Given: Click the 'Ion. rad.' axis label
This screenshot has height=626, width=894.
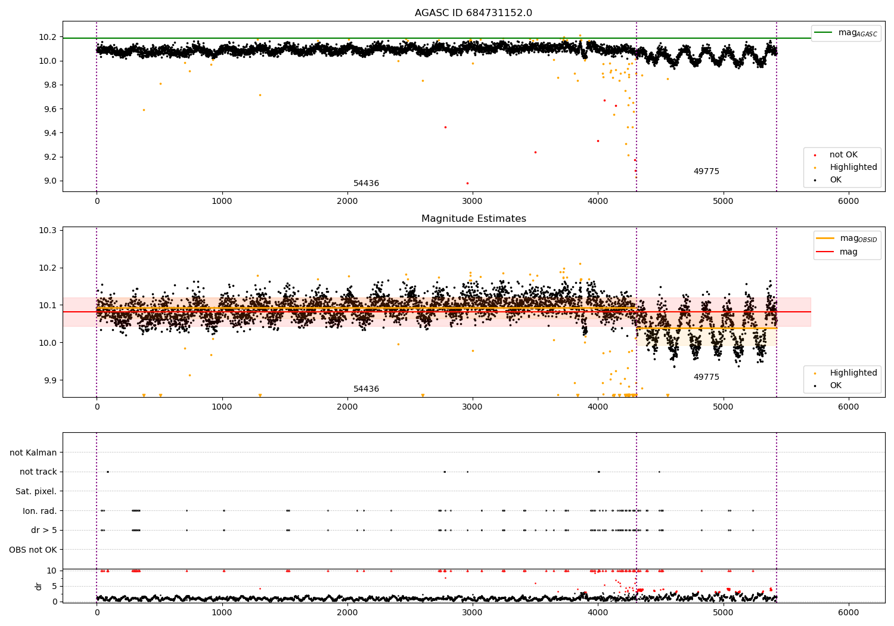Looking at the screenshot, I should click(x=40, y=511).
